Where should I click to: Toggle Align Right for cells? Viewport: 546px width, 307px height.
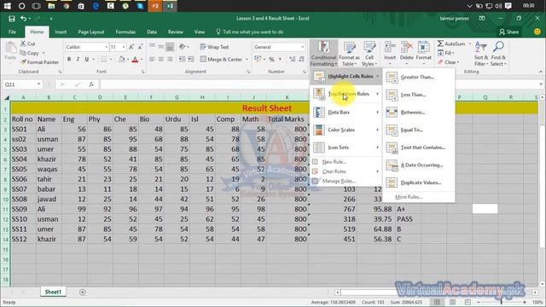(170, 59)
